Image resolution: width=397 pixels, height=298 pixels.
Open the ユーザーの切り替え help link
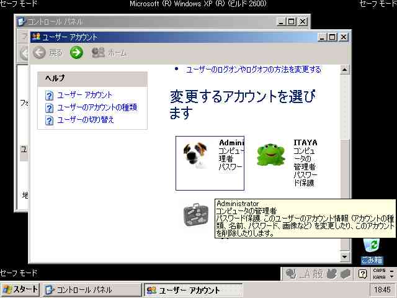86,120
